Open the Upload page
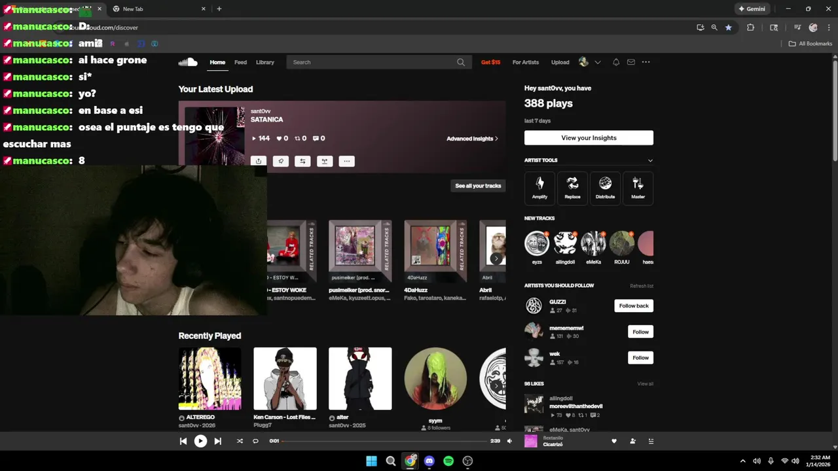This screenshot has height=471, width=838. [x=560, y=62]
